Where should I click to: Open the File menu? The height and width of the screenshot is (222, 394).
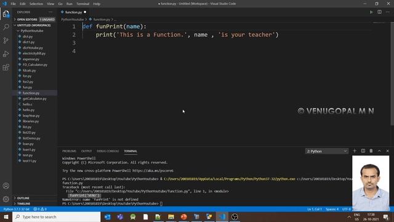13,4
